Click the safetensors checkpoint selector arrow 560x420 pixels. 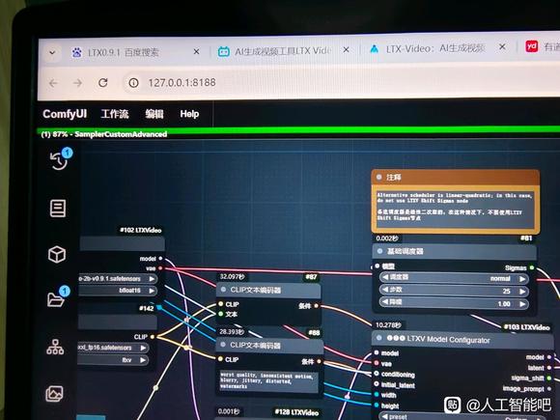pos(153,279)
